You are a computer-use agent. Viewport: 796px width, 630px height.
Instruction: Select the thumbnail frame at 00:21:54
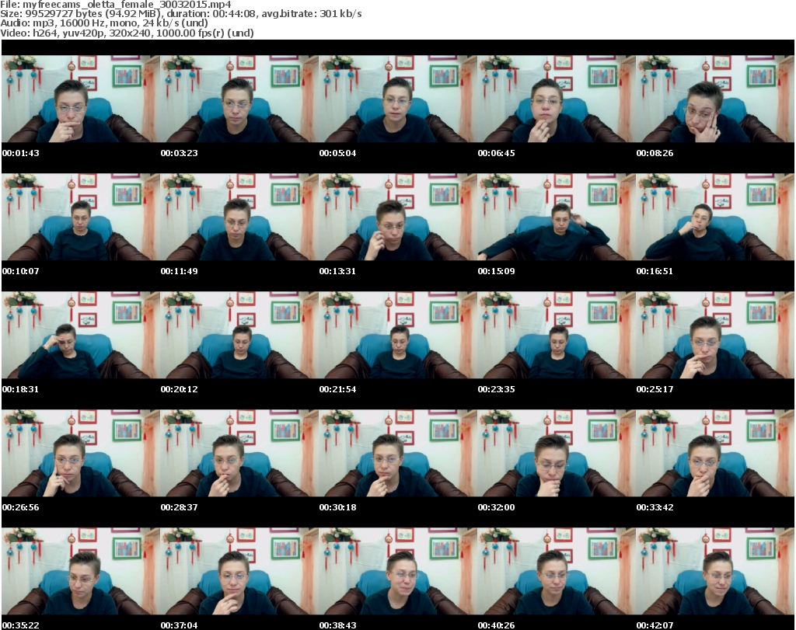coord(398,336)
